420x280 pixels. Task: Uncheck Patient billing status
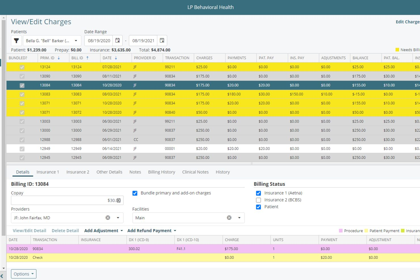(x=259, y=207)
